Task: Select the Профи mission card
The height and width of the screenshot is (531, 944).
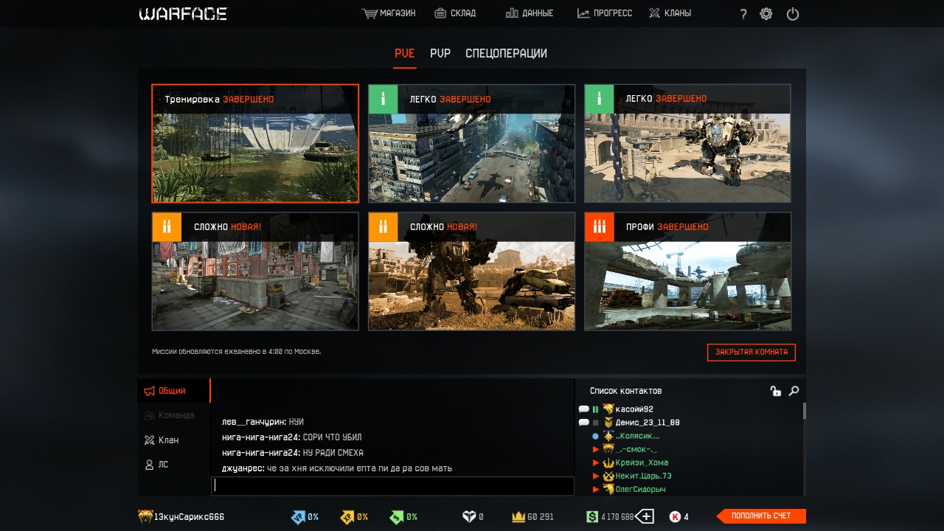Action: [687, 271]
